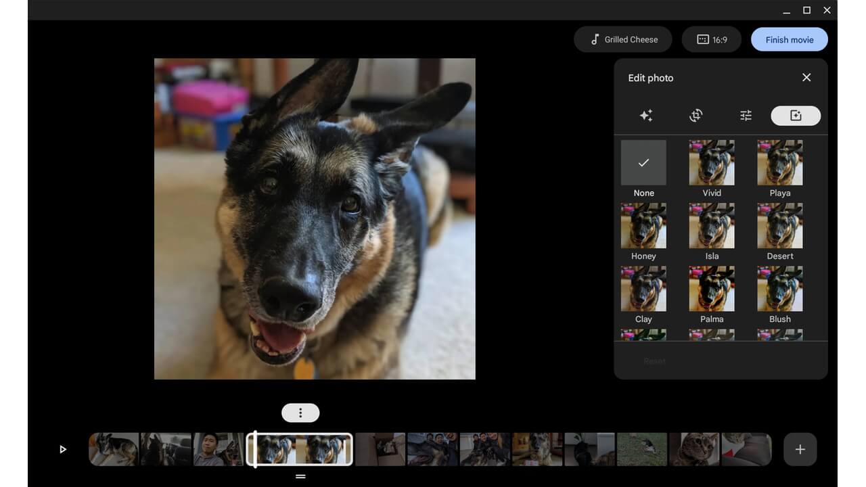Open the Grilled Cheese soundtrack picker
This screenshot has height=487, width=866.
click(x=622, y=39)
